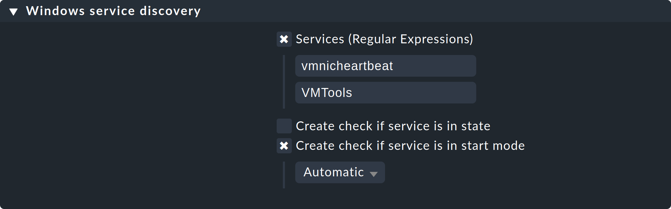Viewport: 671px width, 209px height.
Task: Click the Windows service discovery header text
Action: pos(114,11)
